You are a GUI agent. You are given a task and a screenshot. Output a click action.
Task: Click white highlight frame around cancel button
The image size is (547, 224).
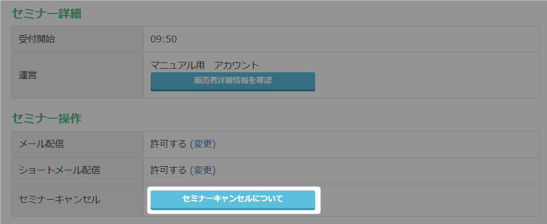(319, 200)
